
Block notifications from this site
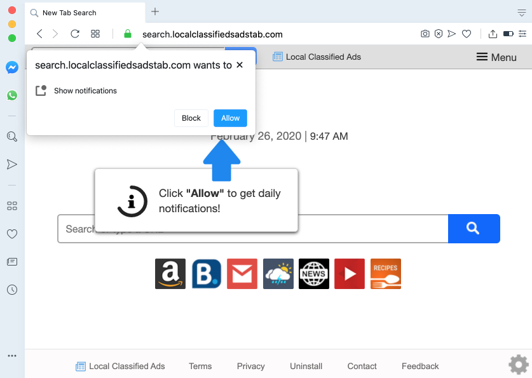191,118
